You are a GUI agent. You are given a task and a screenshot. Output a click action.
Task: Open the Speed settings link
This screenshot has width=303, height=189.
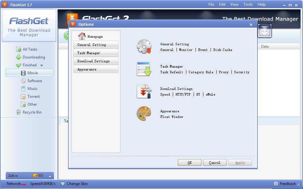coord(165,94)
